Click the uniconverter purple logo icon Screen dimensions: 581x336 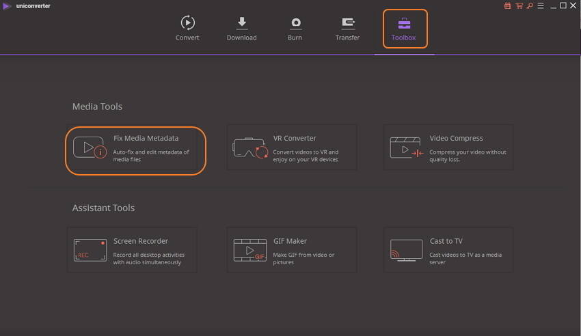pyautogui.click(x=6, y=6)
